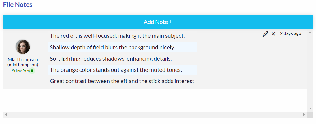Click vertical scrollbar up arrow
The width and height of the screenshot is (316, 124).
pos(310,32)
